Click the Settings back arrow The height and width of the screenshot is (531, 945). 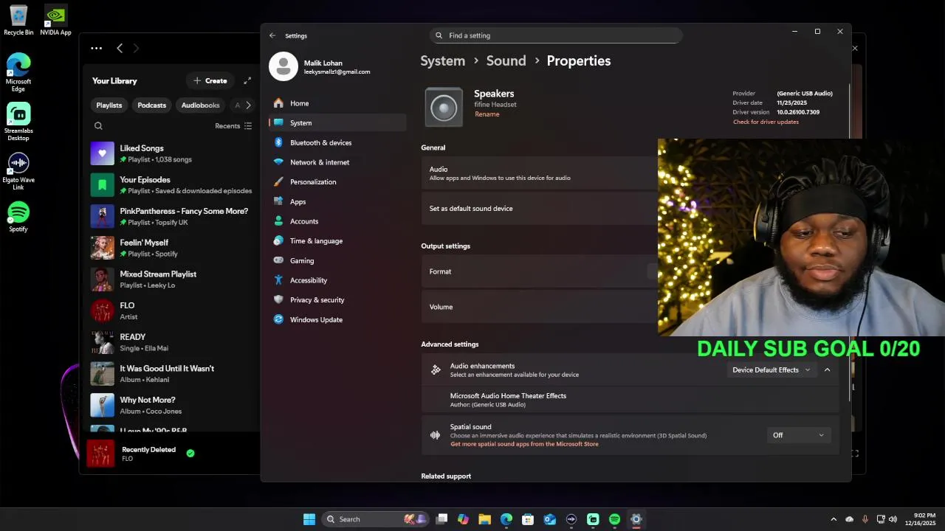tap(272, 35)
